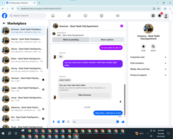Expand Privacy & support section
Viewport: 173px width, 139px height.
(148, 75)
